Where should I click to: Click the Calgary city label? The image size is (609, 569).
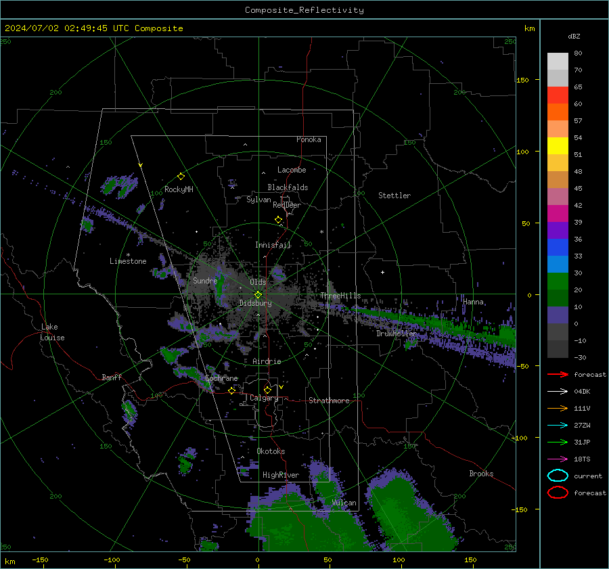[264, 398]
